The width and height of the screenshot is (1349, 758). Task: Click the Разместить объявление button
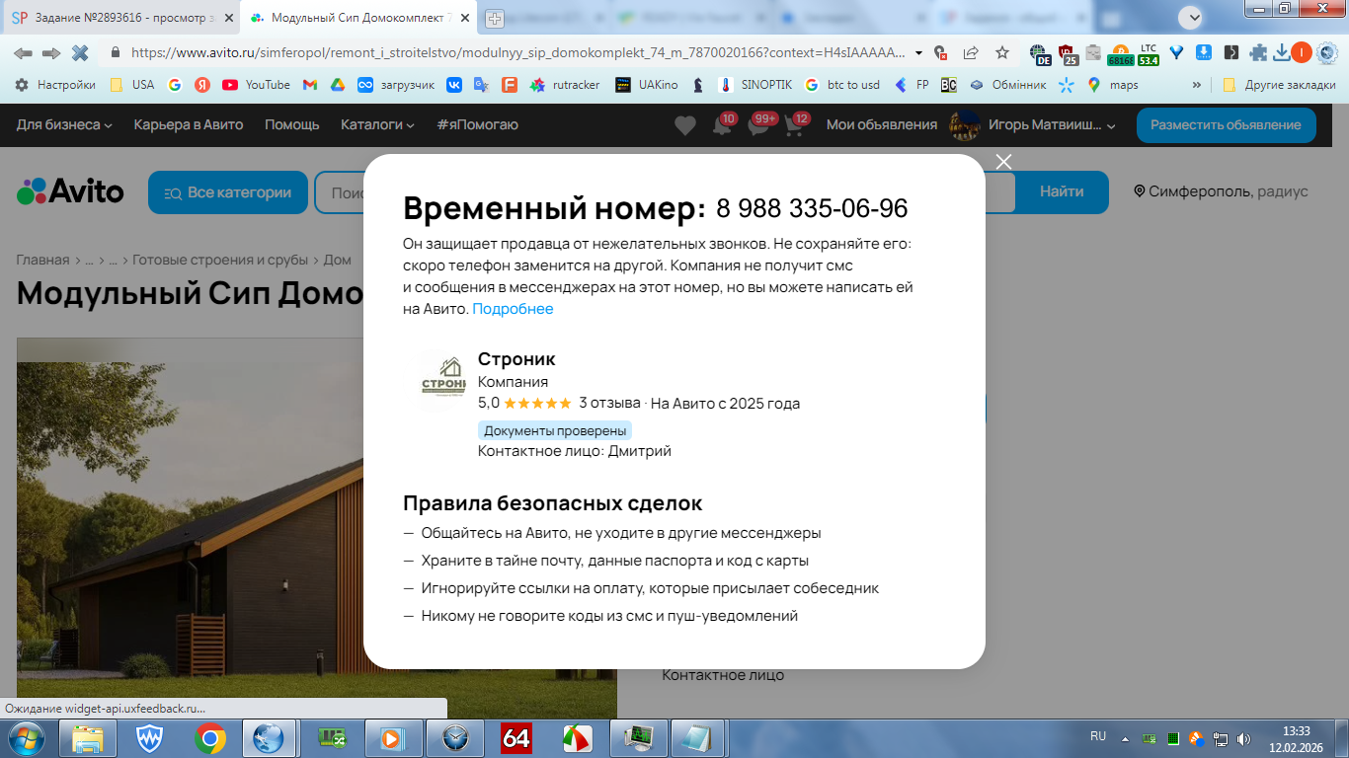[1226, 125]
